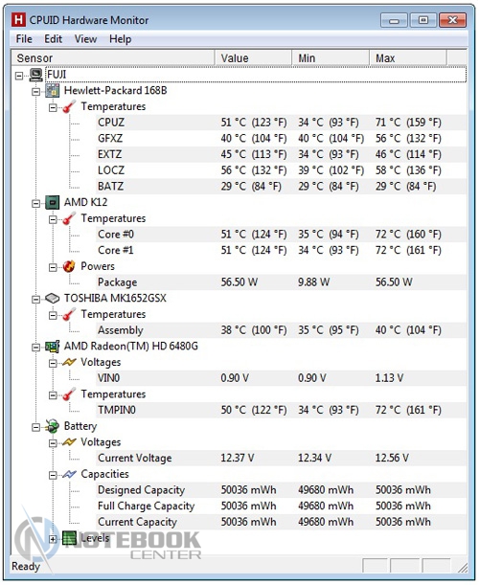This screenshot has height=585, width=479.
Task: Click the Powers flame icon under AMD K12
Action: click(x=69, y=266)
